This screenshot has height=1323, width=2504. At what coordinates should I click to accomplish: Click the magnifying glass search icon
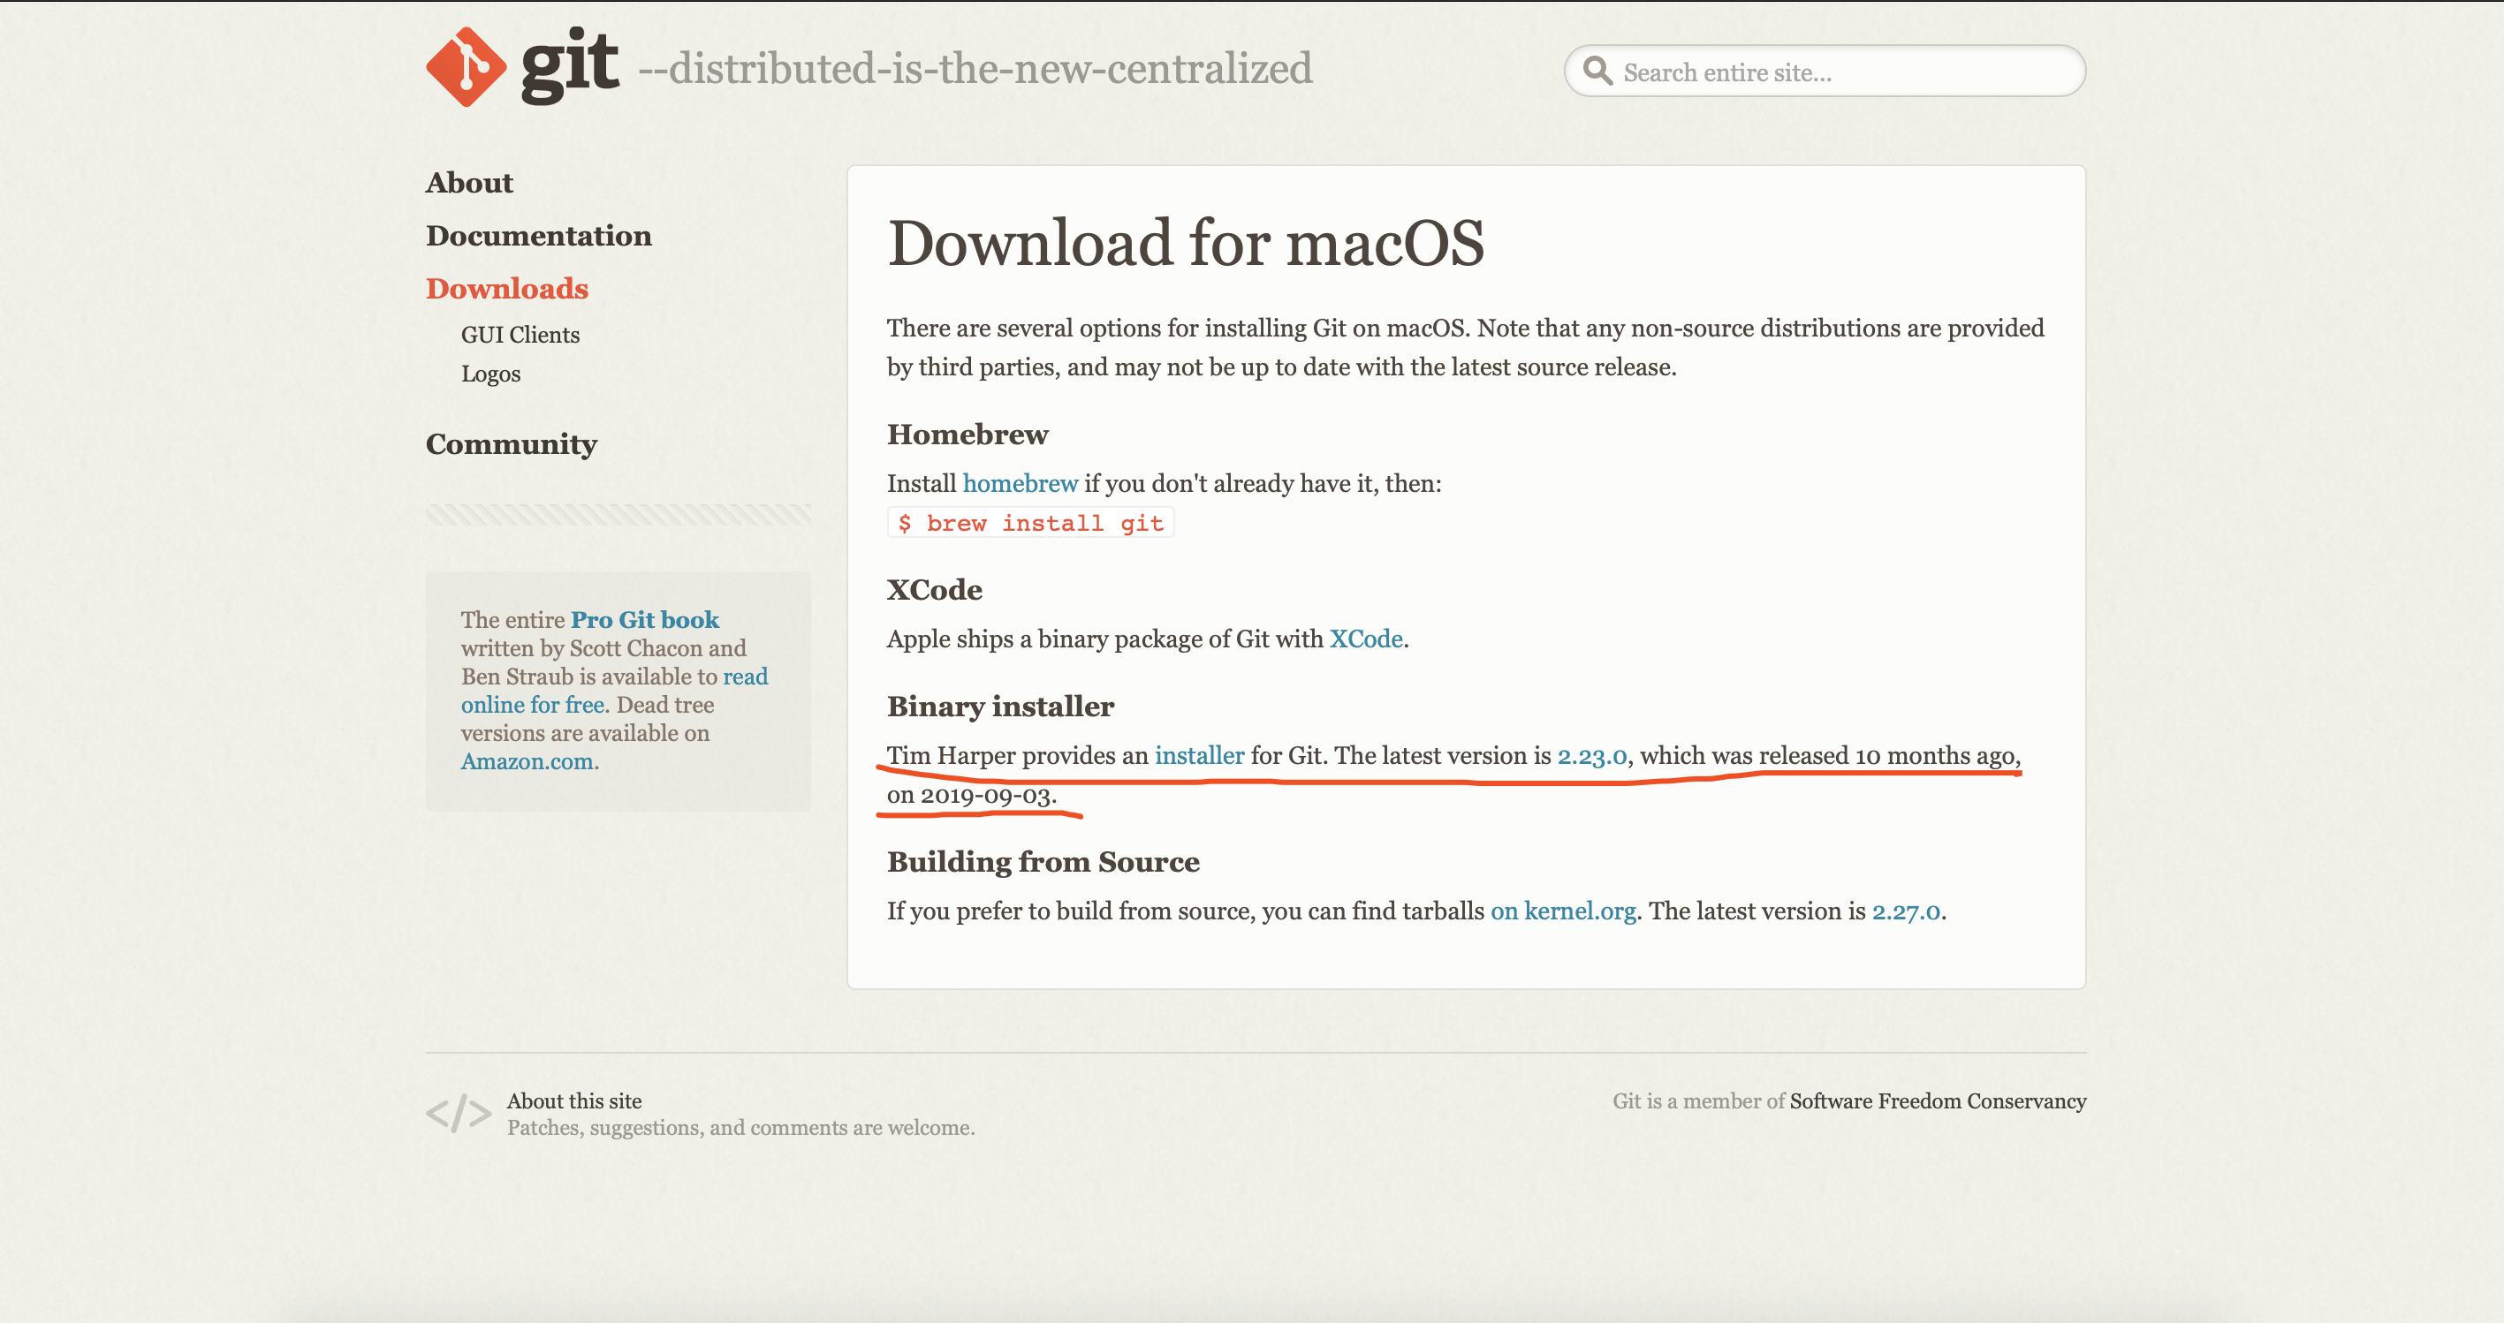tap(1596, 71)
